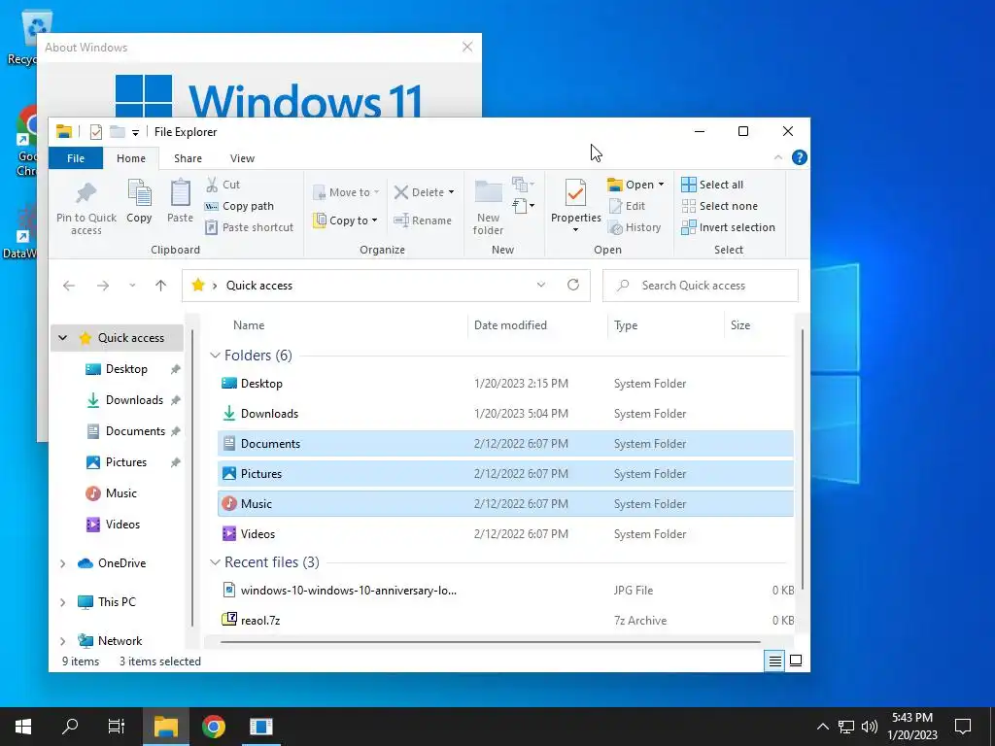
Task: Open Task View on the taskbar
Action: (x=117, y=727)
